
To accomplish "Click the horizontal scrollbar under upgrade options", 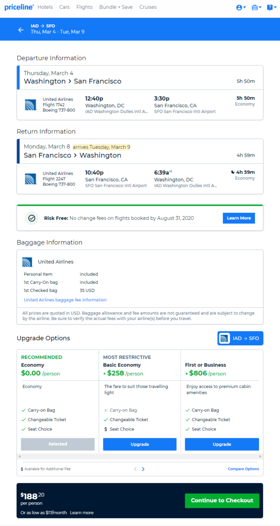I will tap(140, 457).
